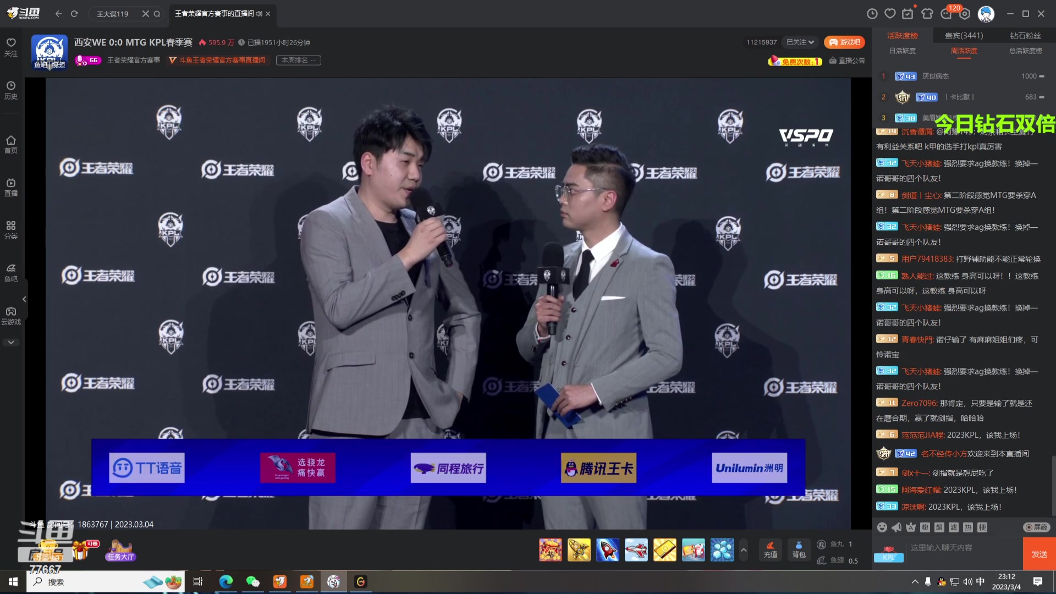Open WeChat from the taskbar

coord(252,582)
